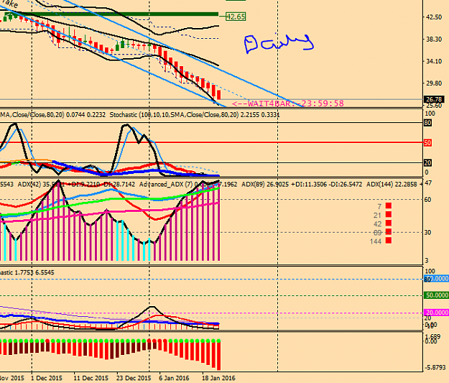Select the last red candlestick on the chart
Viewport: 449px width, 383px height.
click(219, 95)
